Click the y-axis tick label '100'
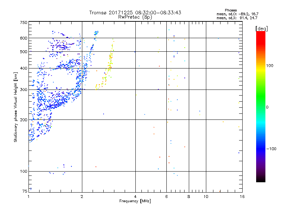 click(x=24, y=172)
